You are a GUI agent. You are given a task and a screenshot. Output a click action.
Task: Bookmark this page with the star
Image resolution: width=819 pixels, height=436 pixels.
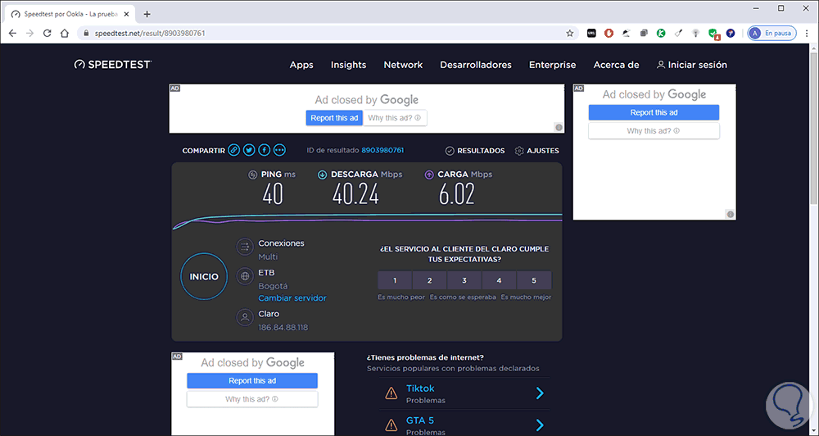click(570, 33)
